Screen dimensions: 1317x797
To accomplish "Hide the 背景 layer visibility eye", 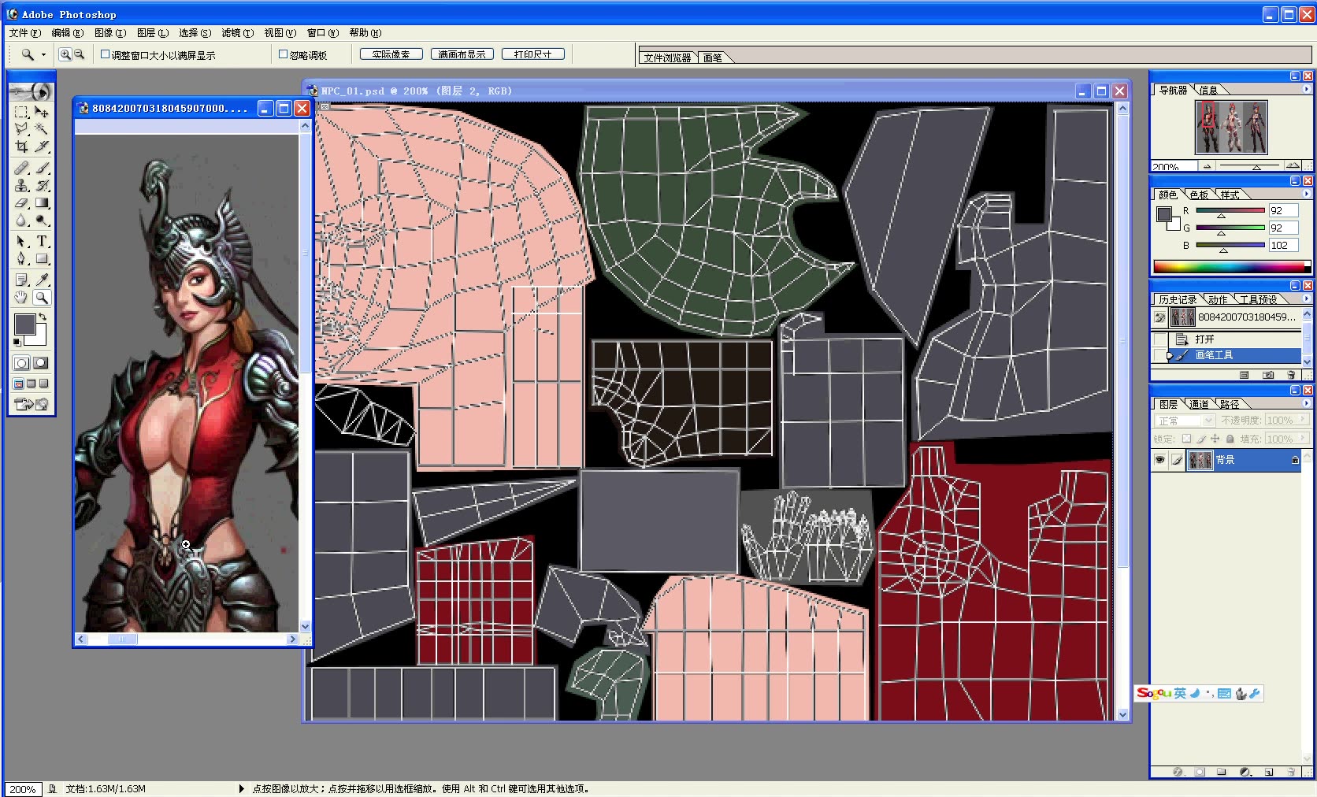I will click(x=1159, y=460).
